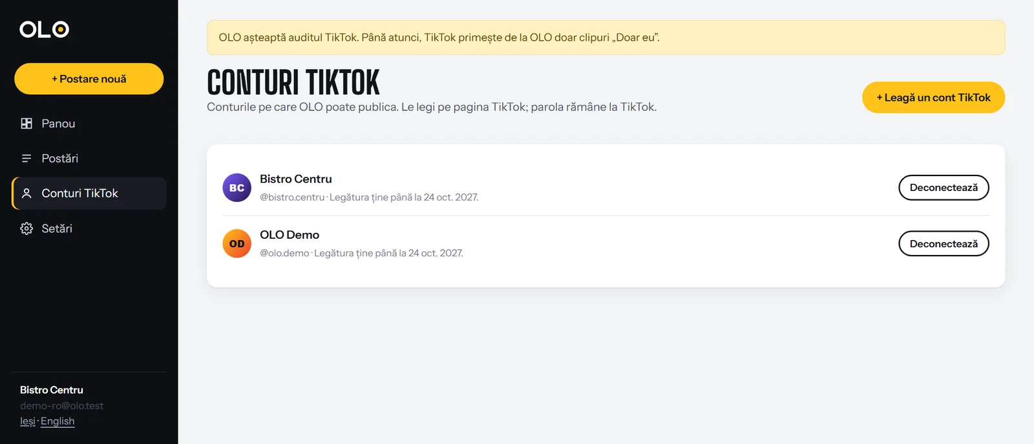Click the page subtitle starting Conturile pe care
The image size is (1034, 444).
coord(432,107)
